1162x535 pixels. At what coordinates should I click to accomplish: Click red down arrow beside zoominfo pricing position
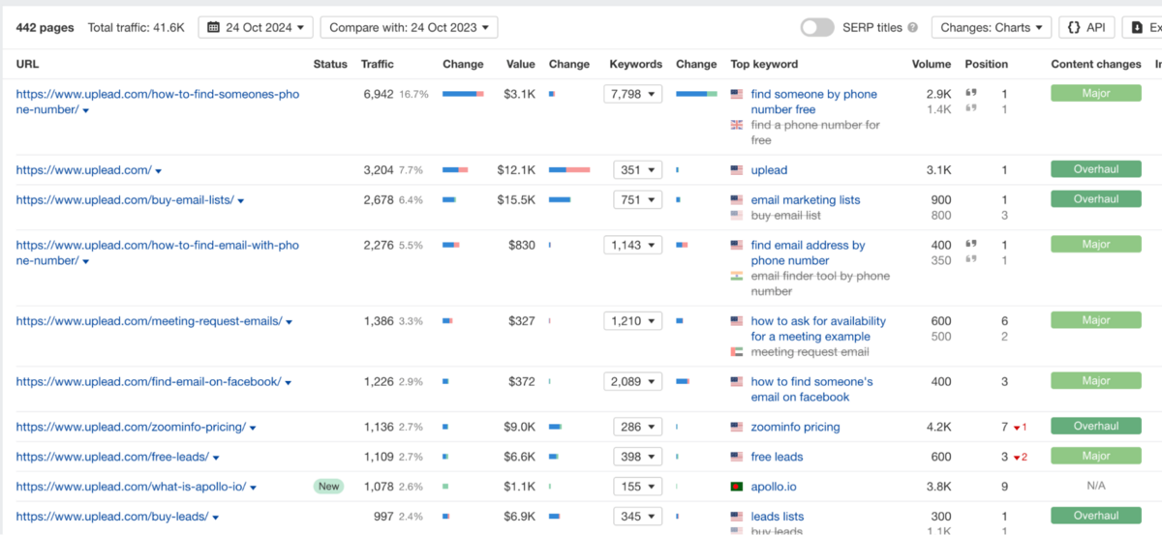pos(1020,428)
